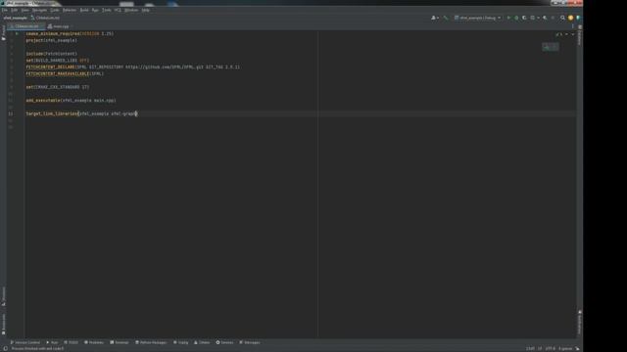This screenshot has width=627, height=352.
Task: Click the Build hammer icon in toolbar
Action: pyautogui.click(x=446, y=18)
